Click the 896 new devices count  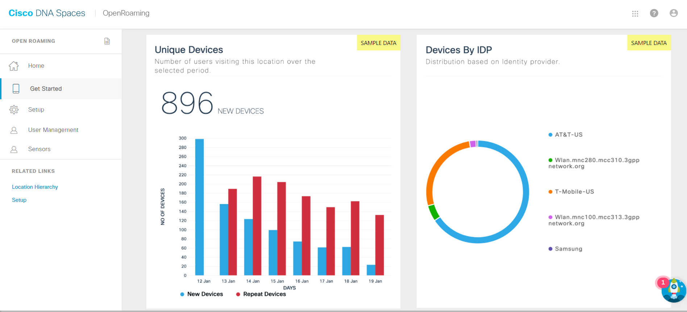point(187,103)
